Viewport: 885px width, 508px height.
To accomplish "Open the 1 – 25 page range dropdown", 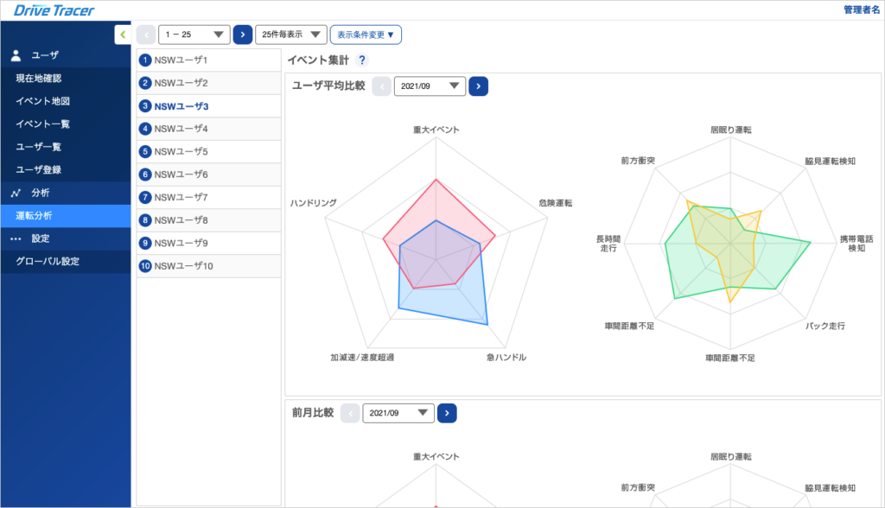I will pyautogui.click(x=194, y=35).
